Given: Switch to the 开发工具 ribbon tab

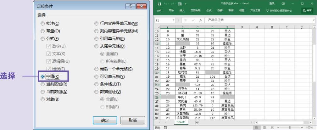Looking at the screenshot, I should [x=255, y=10].
